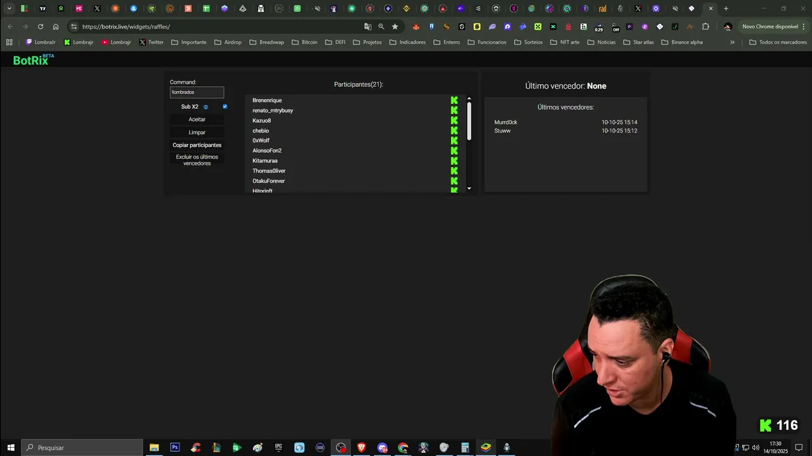Image resolution: width=812 pixels, height=456 pixels.
Task: Open a new browser tab
Action: click(x=726, y=9)
